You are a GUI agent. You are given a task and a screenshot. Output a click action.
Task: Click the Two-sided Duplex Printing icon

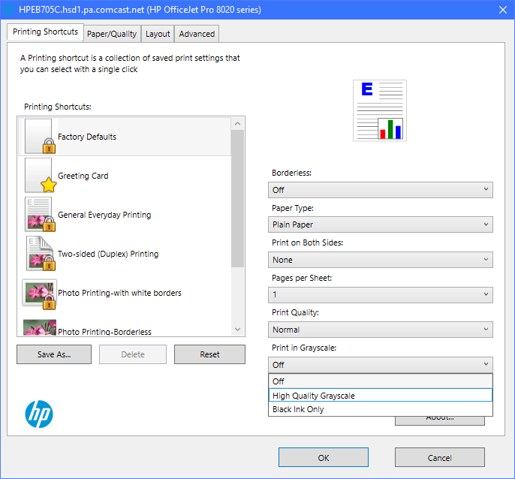point(40,253)
